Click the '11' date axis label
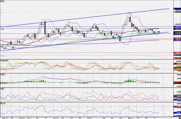Screen dimensions: 181x119 point(63,118)
